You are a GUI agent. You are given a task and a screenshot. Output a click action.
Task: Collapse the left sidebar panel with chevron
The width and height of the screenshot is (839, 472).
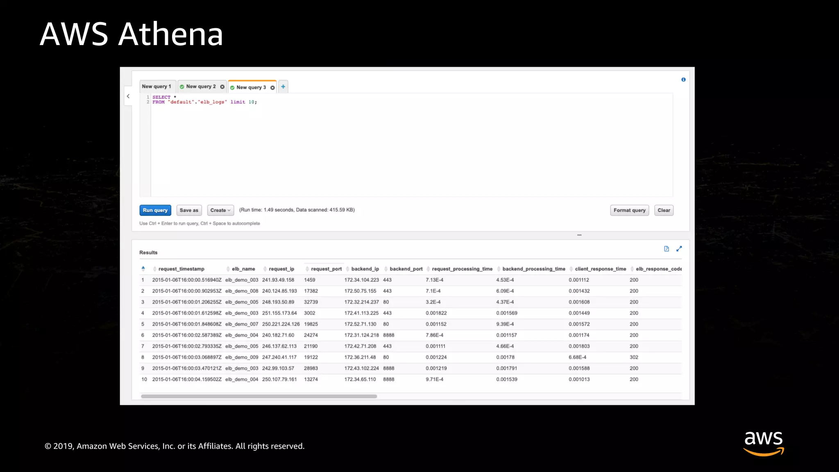[x=128, y=96]
